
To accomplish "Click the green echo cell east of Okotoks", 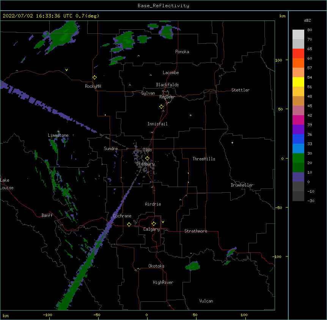I will [x=193, y=266].
